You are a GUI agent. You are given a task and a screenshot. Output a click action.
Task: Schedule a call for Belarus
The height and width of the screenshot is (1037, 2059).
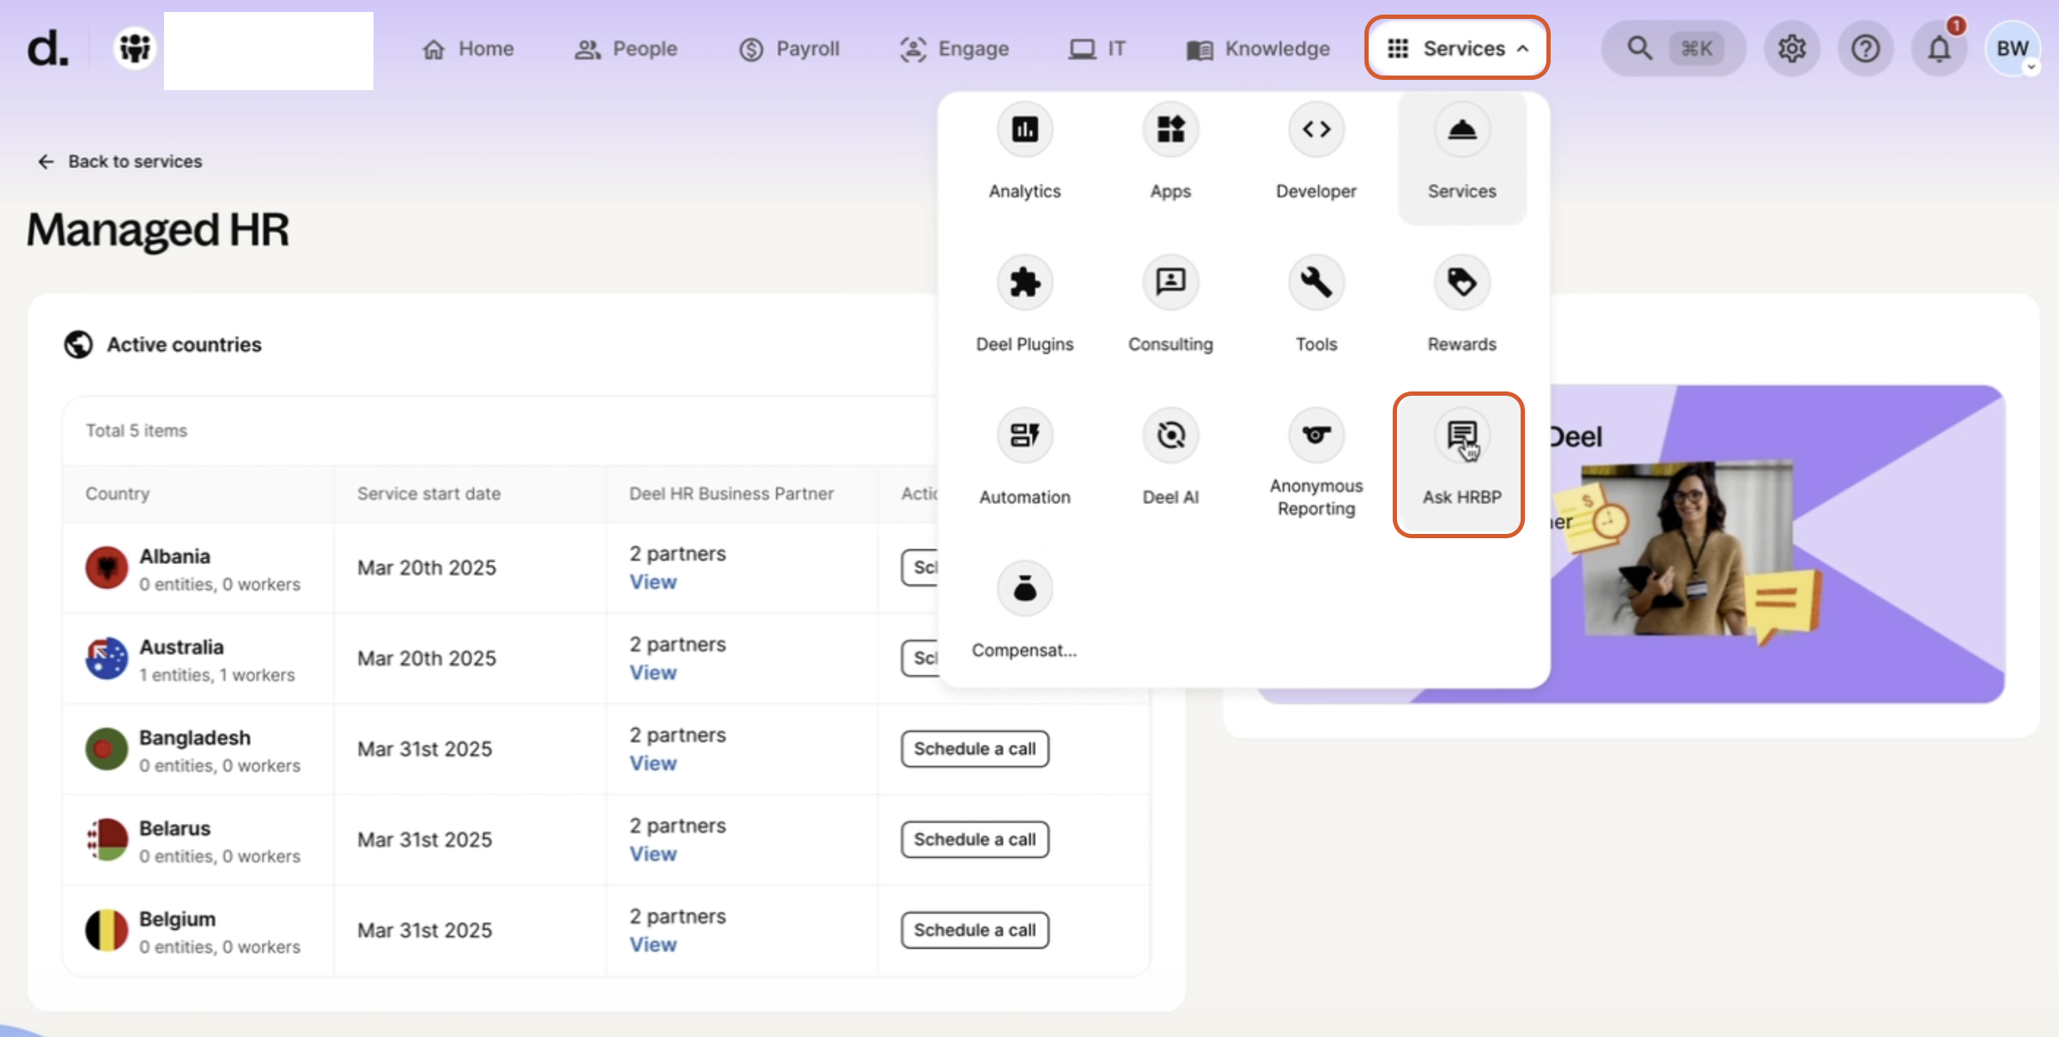point(975,840)
